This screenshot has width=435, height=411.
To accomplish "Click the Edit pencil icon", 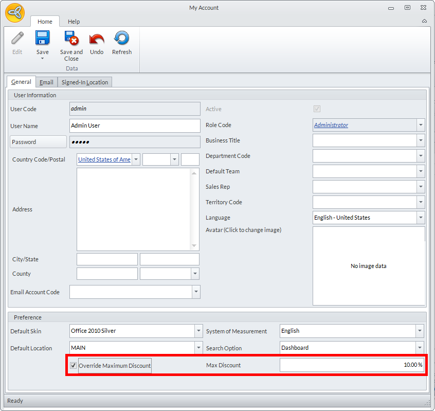I will [x=17, y=39].
